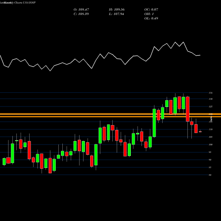
Task: Click the 95 price axis label
Action: (210, 152)
